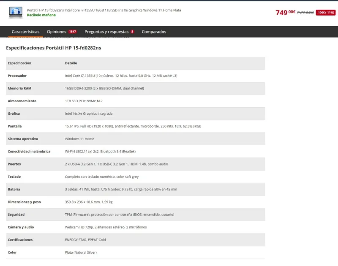
Task: Click the 'Wi-Fi 6 (802.11ax)' detail
Action: point(100,152)
